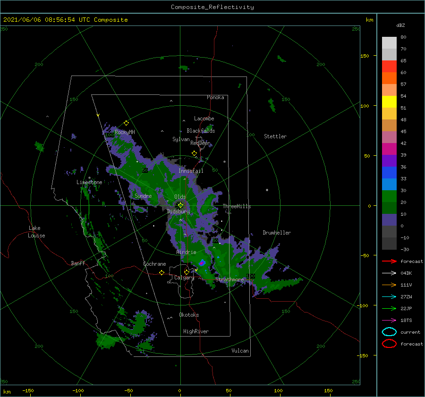This screenshot has height=397, width=425.
Task: Click the RockyMH label
Action: click(125, 132)
